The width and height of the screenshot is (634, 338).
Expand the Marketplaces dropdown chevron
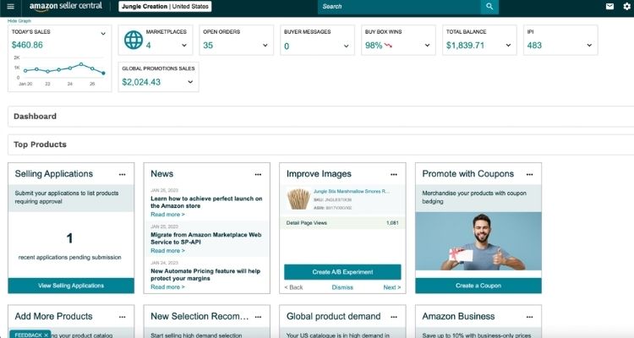tap(184, 46)
